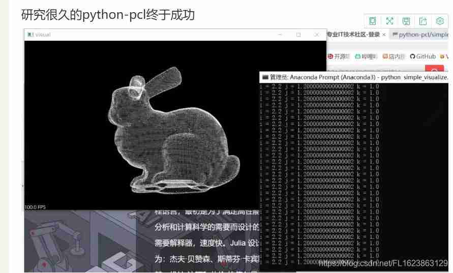Open the 开源 bookmark with red icon
Screen dimensions: 453x273
339,56
